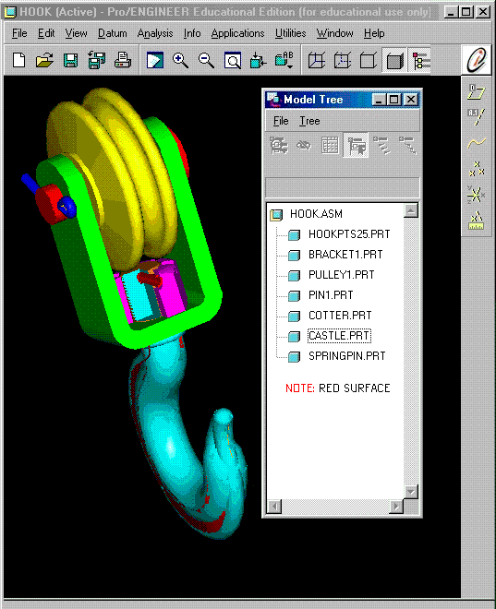
Task: Toggle datum planes display in right toolbar
Action: tap(477, 92)
